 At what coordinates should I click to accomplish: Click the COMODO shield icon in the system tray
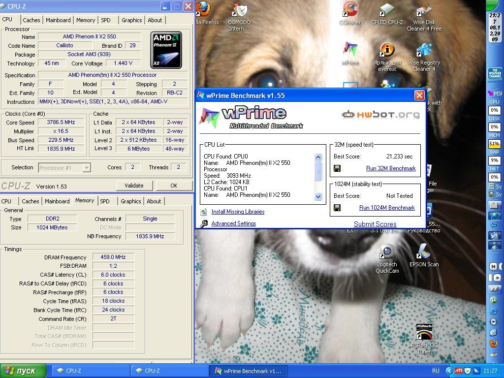pos(468,371)
